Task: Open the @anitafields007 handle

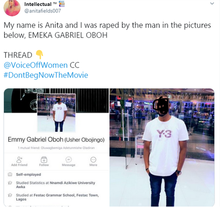Action: pyautogui.click(x=43, y=11)
